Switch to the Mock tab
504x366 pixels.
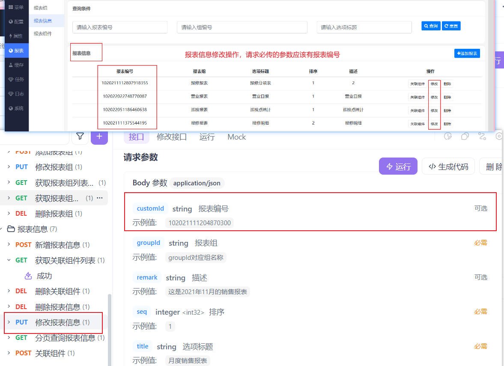coord(236,137)
